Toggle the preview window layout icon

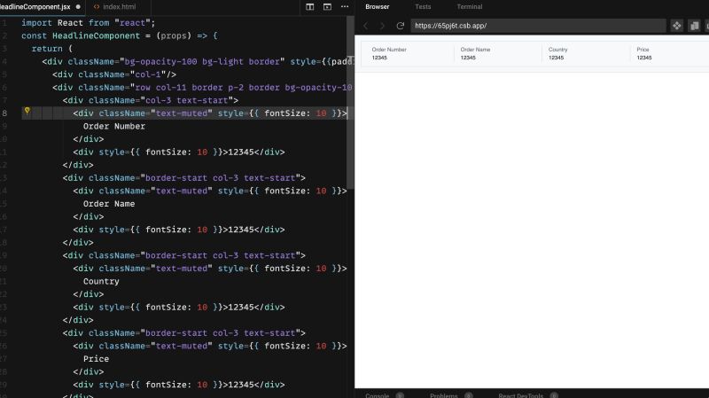(327, 7)
